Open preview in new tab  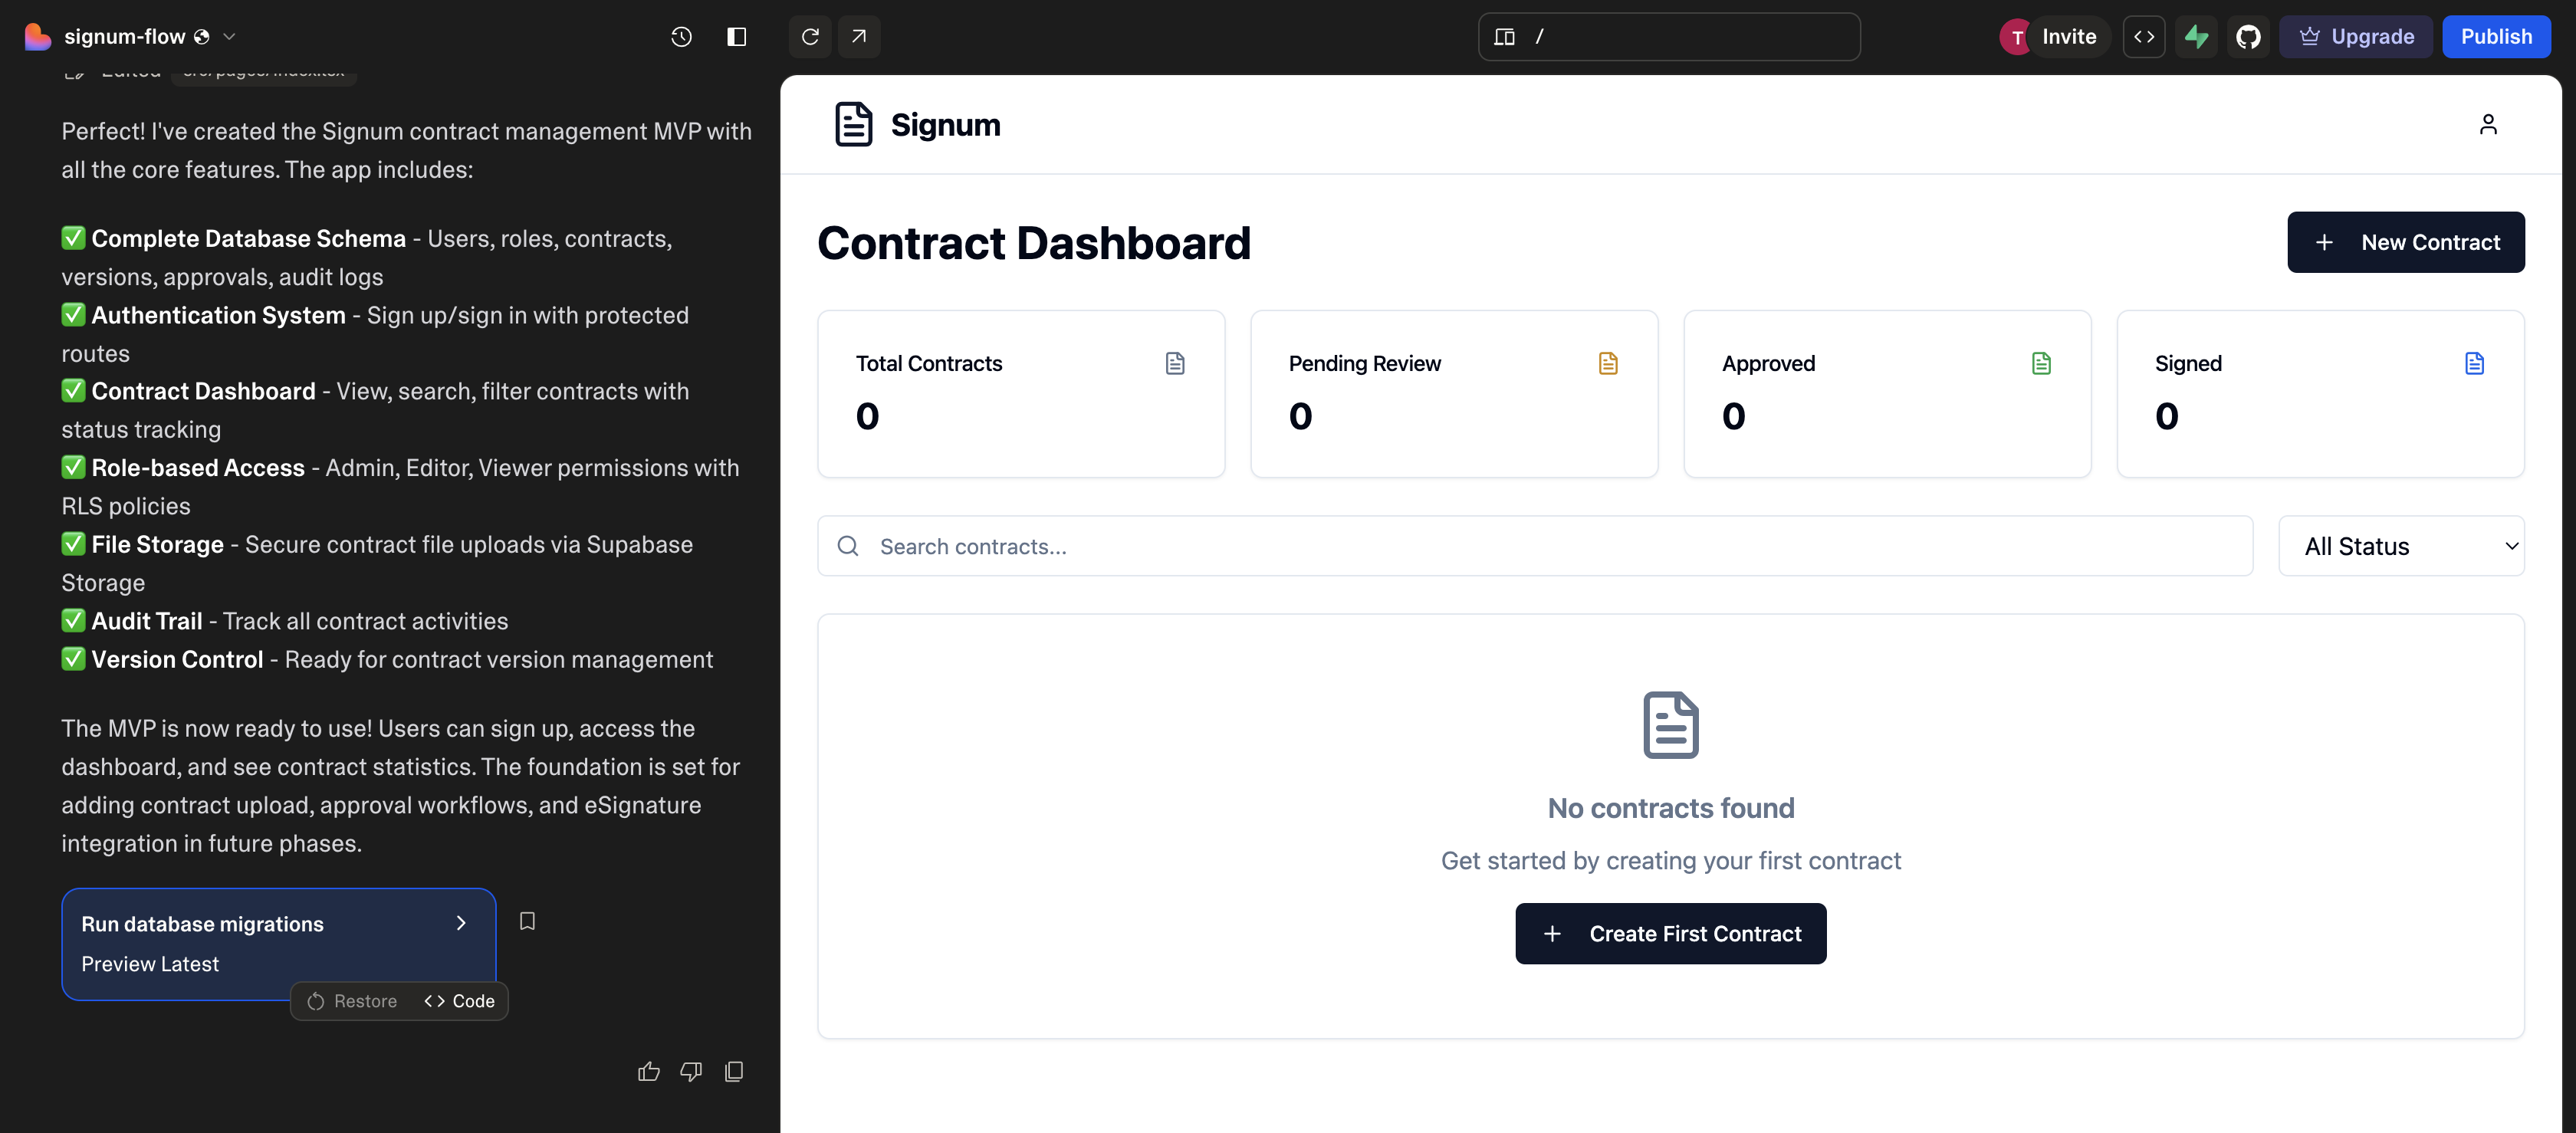point(859,37)
